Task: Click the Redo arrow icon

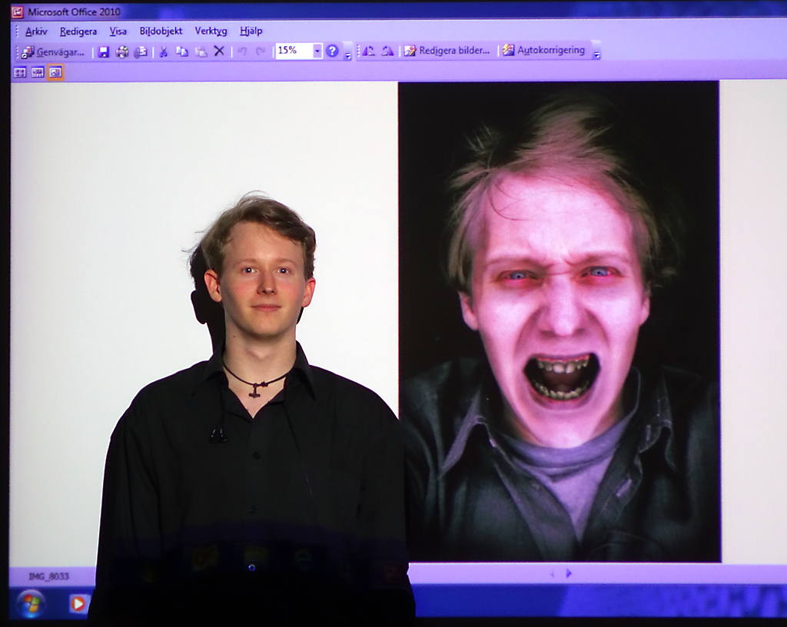Action: pos(261,51)
